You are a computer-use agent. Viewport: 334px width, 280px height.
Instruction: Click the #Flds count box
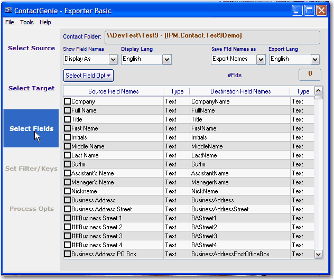click(x=310, y=74)
